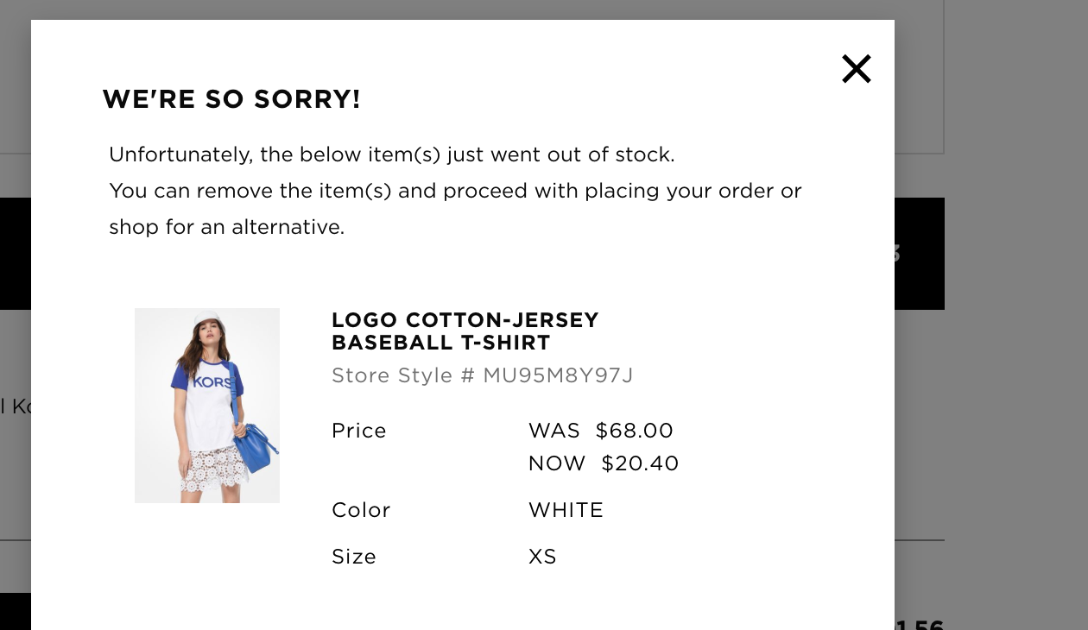Click the "Unfortunately, the below item(s)" message line
The image size is (1088, 630).
(x=391, y=154)
